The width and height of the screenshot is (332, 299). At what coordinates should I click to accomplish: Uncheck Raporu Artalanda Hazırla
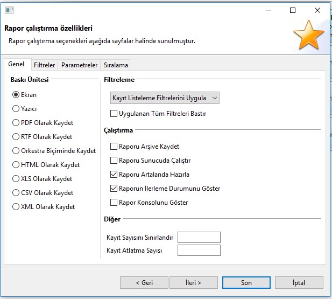(114, 175)
